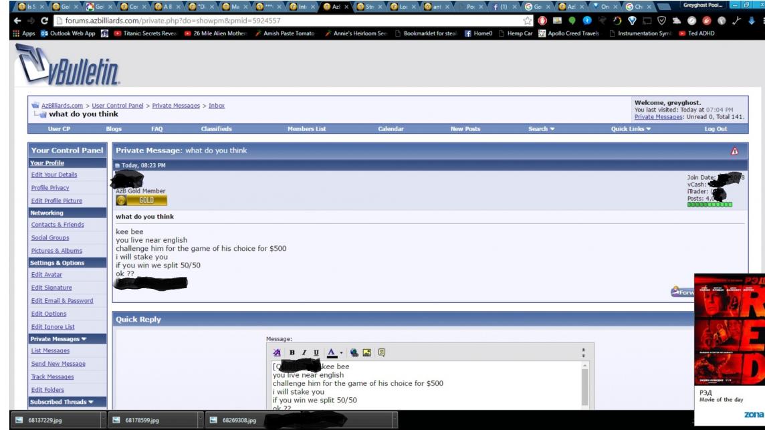Click the AdBlock red hand extension icon
The image size is (765, 430).
click(542, 21)
